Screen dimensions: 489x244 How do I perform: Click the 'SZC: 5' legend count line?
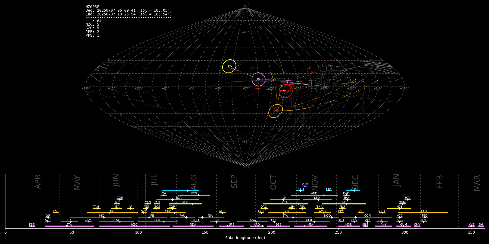92,28
